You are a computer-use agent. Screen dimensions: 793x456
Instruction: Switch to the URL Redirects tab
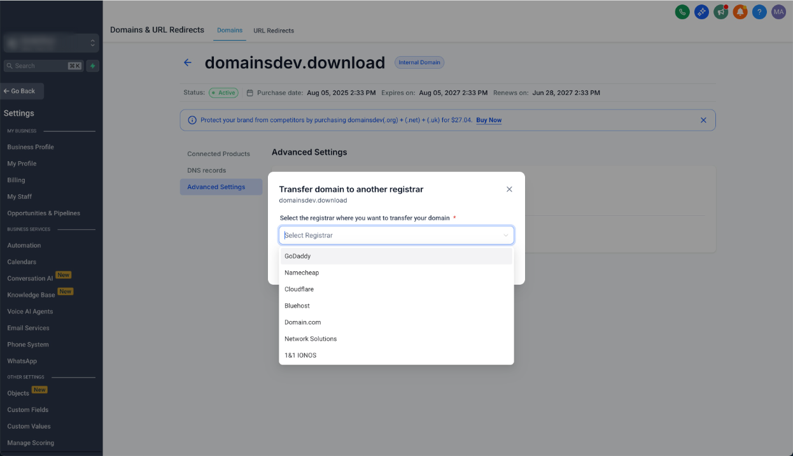pos(274,30)
